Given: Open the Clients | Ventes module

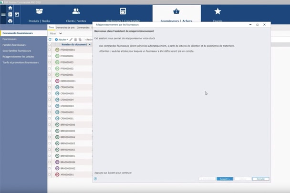Looking at the screenshot, I should tap(76, 15).
